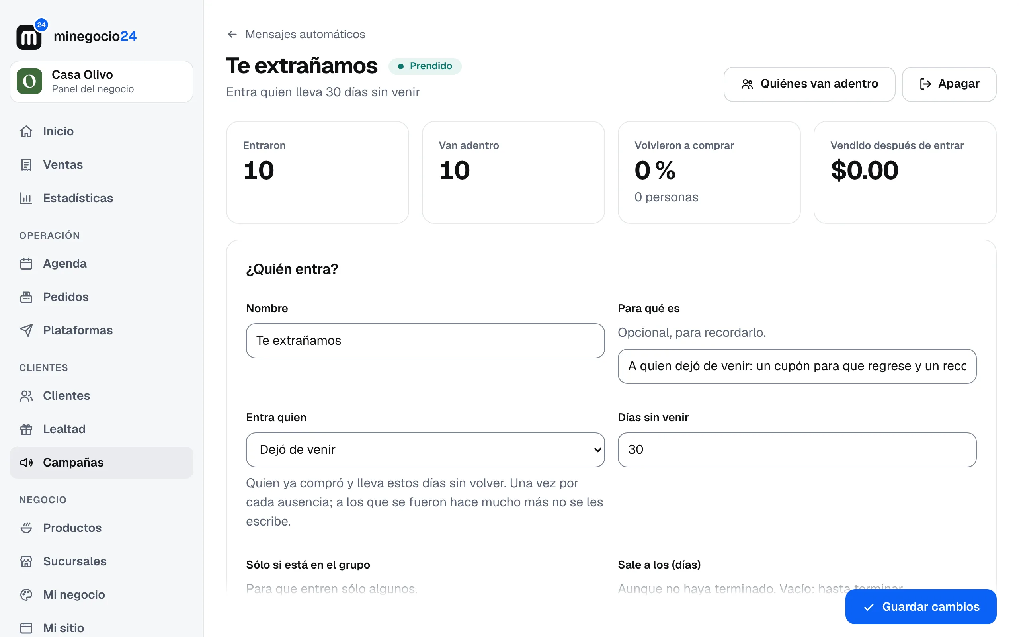Screen dimensions: 1019x637
Task: Click the 'Sale a los (días)' label
Action: click(x=659, y=565)
